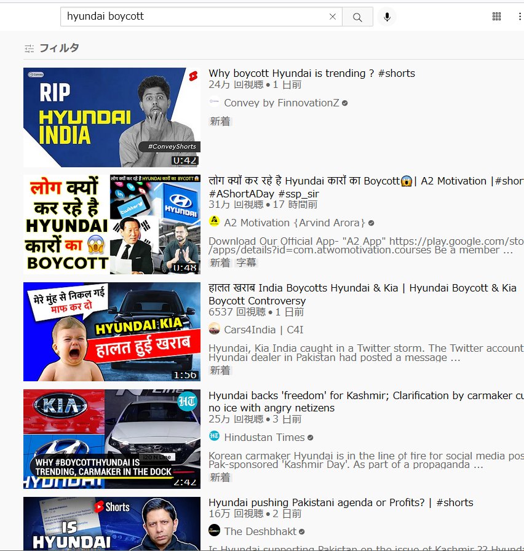Open the 'RIP Hyundai India' video thumbnail
Image resolution: width=524 pixels, height=551 pixels.
[x=112, y=117]
